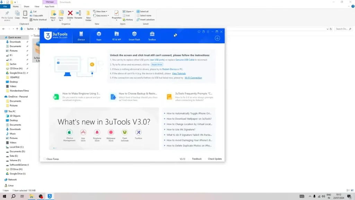The height and width of the screenshot is (200, 355).
Task: Open File menu in File Explorer
Action: (5, 6)
